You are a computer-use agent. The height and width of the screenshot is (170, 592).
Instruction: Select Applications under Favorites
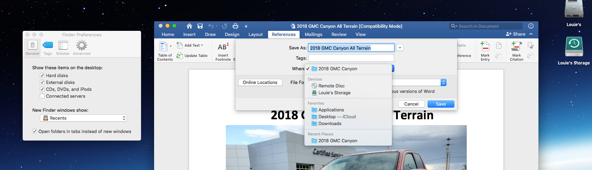[x=348, y=110]
